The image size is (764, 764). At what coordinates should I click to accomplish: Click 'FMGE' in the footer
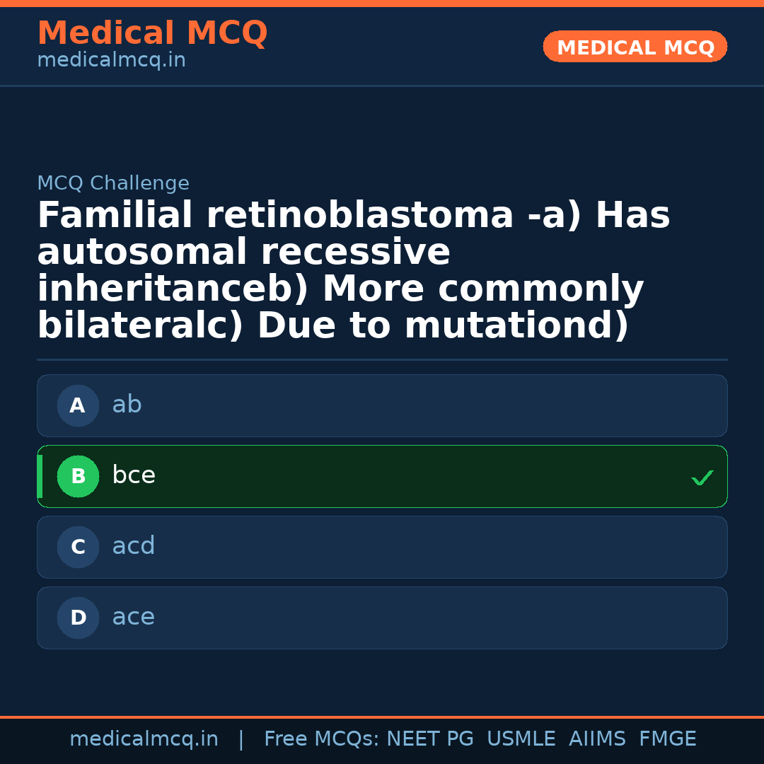coord(667,739)
